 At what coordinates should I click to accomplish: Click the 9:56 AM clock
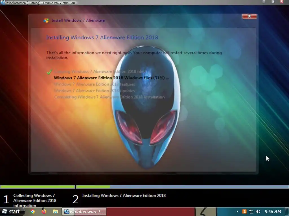click(273, 211)
